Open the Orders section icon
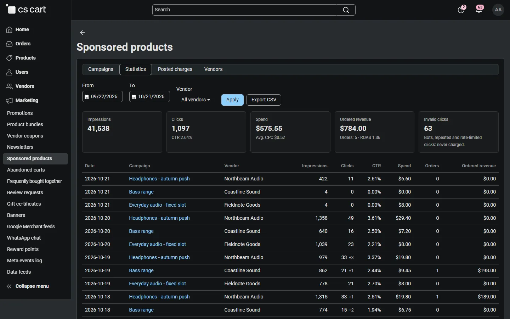This screenshot has width=510, height=319. [9, 44]
